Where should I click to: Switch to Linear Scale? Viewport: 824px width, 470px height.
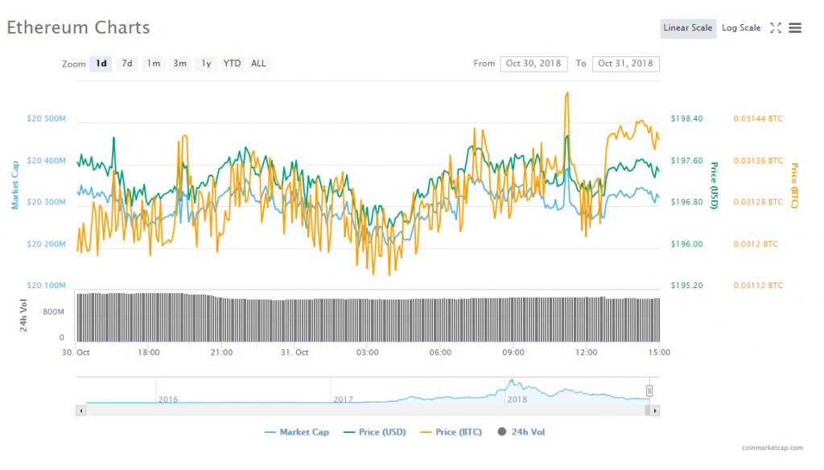(688, 28)
